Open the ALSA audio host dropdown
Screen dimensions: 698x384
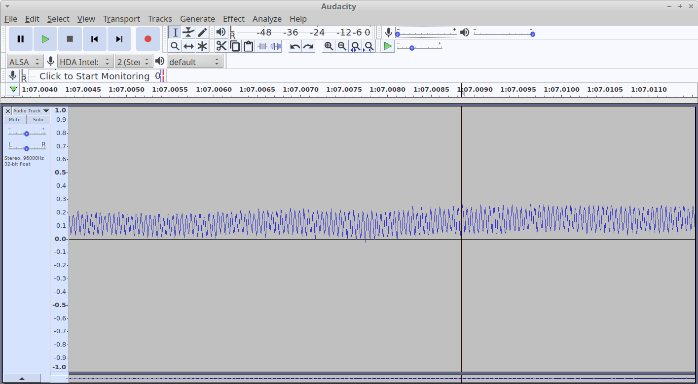pos(24,62)
